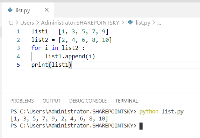200x138 pixels.
Task: Click 'print' on line 5
Action: click(40, 65)
